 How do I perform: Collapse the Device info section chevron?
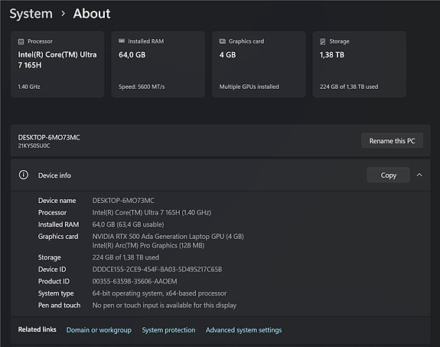click(x=419, y=175)
